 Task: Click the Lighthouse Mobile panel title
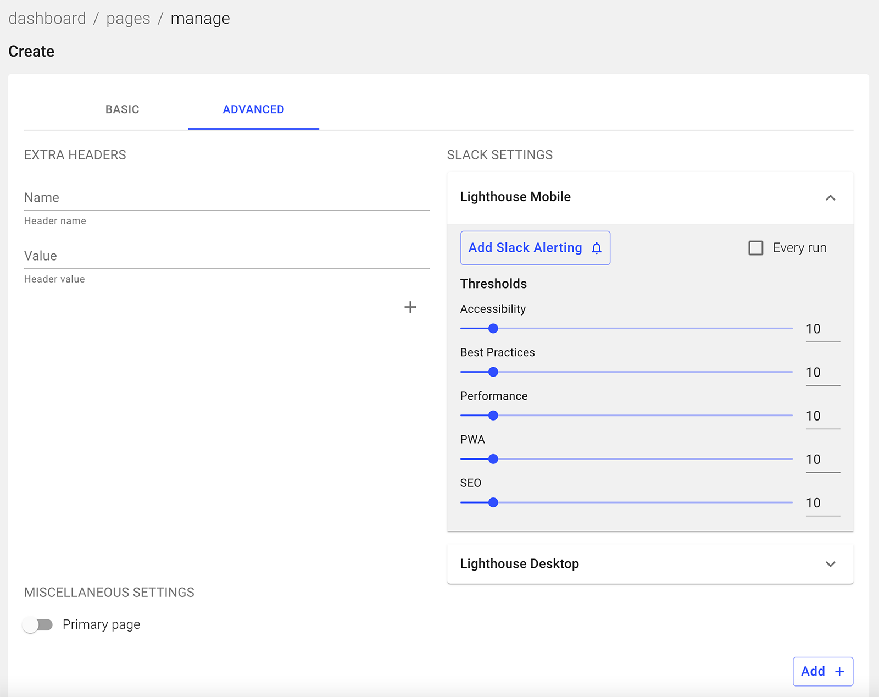[x=515, y=197]
